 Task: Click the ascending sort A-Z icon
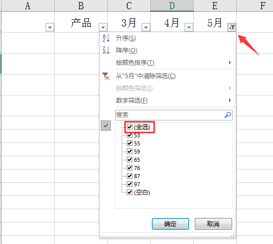106,38
